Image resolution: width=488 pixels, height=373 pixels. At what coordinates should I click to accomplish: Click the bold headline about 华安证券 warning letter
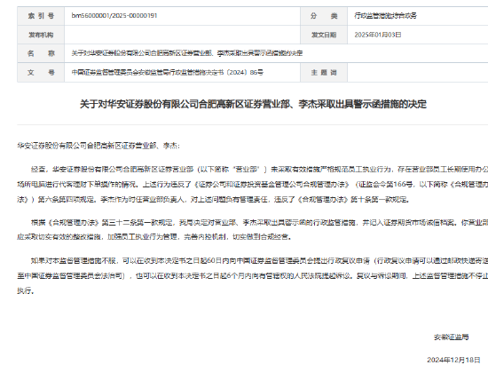point(253,104)
